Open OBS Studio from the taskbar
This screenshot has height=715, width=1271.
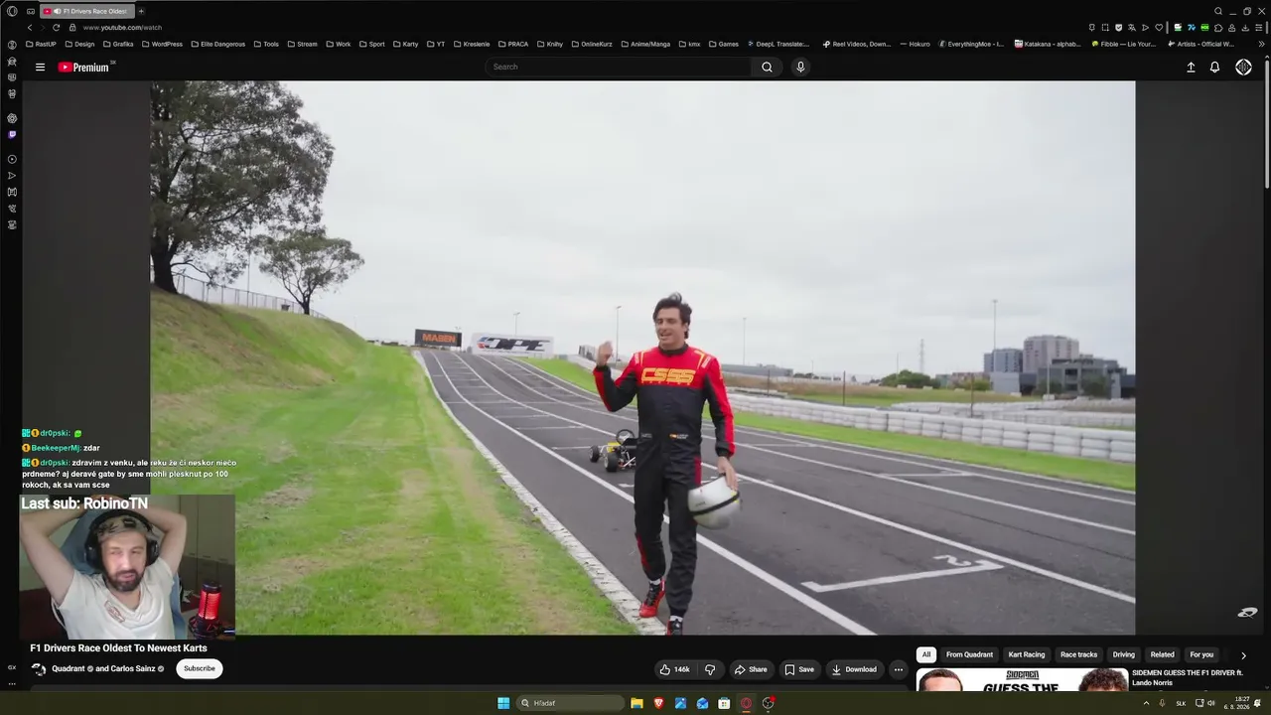(768, 703)
